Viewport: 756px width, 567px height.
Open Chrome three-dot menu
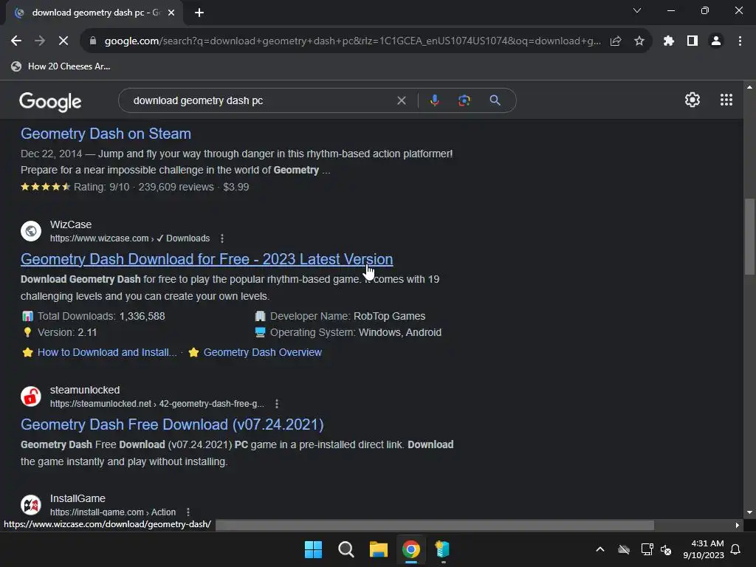pos(740,41)
